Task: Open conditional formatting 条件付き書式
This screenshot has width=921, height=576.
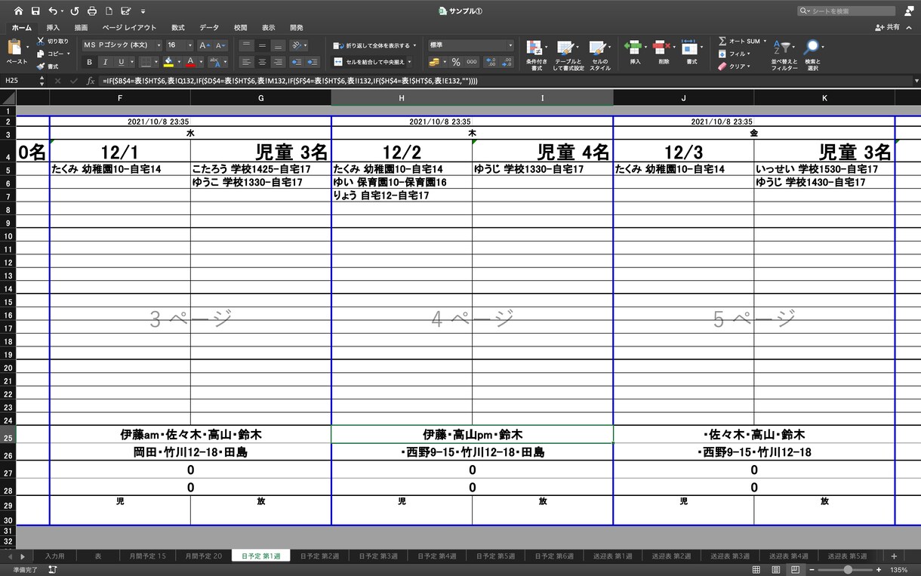Action: tap(536, 55)
